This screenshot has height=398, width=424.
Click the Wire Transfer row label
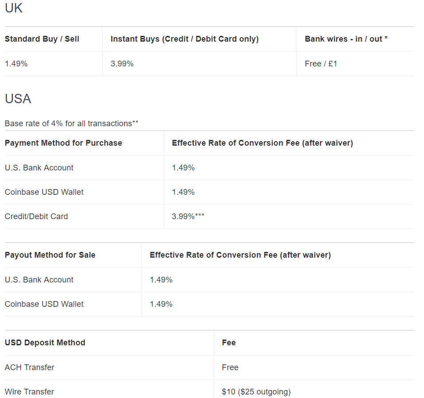coord(29,392)
